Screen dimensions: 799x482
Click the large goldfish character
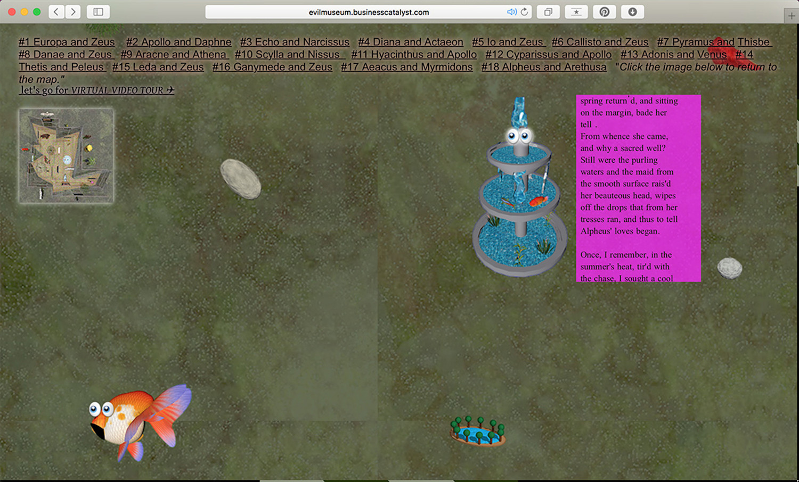point(140,423)
